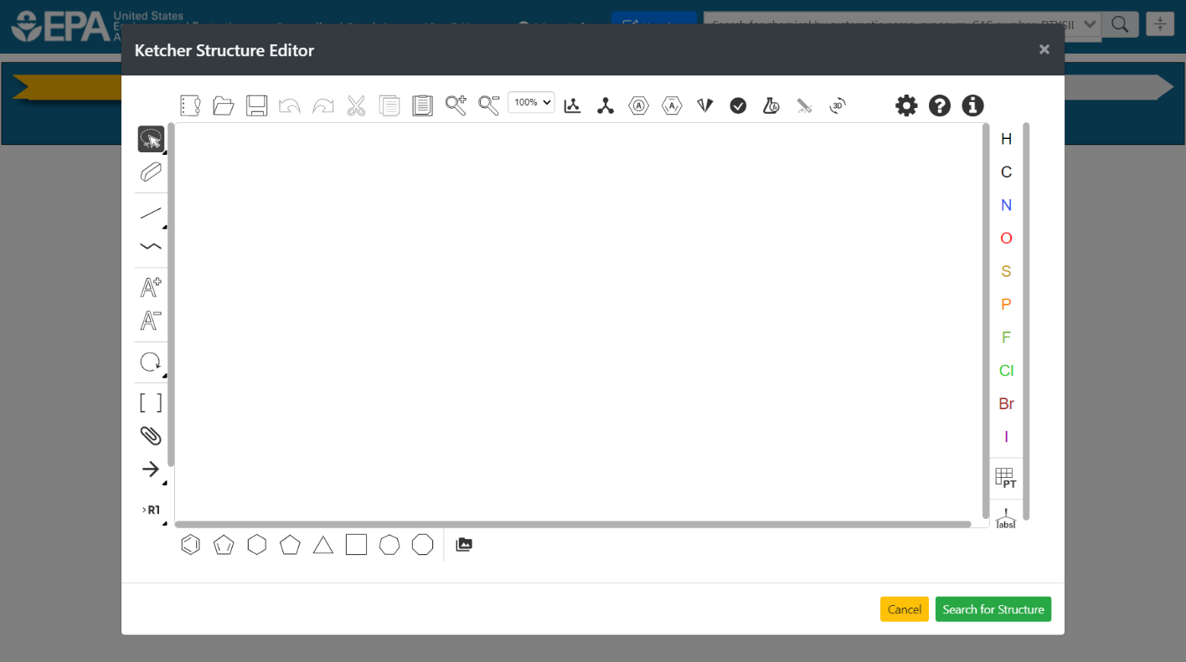Open the 100% zoom level dropdown
Viewport: 1186px width, 662px height.
[x=531, y=102]
